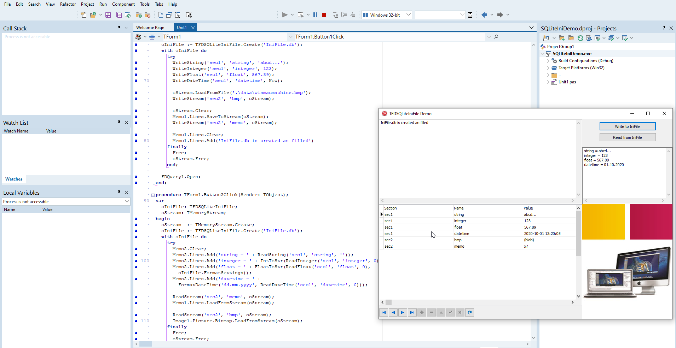Open Local Variables process dropdown
This screenshot has height=348, width=676.
[x=127, y=201]
